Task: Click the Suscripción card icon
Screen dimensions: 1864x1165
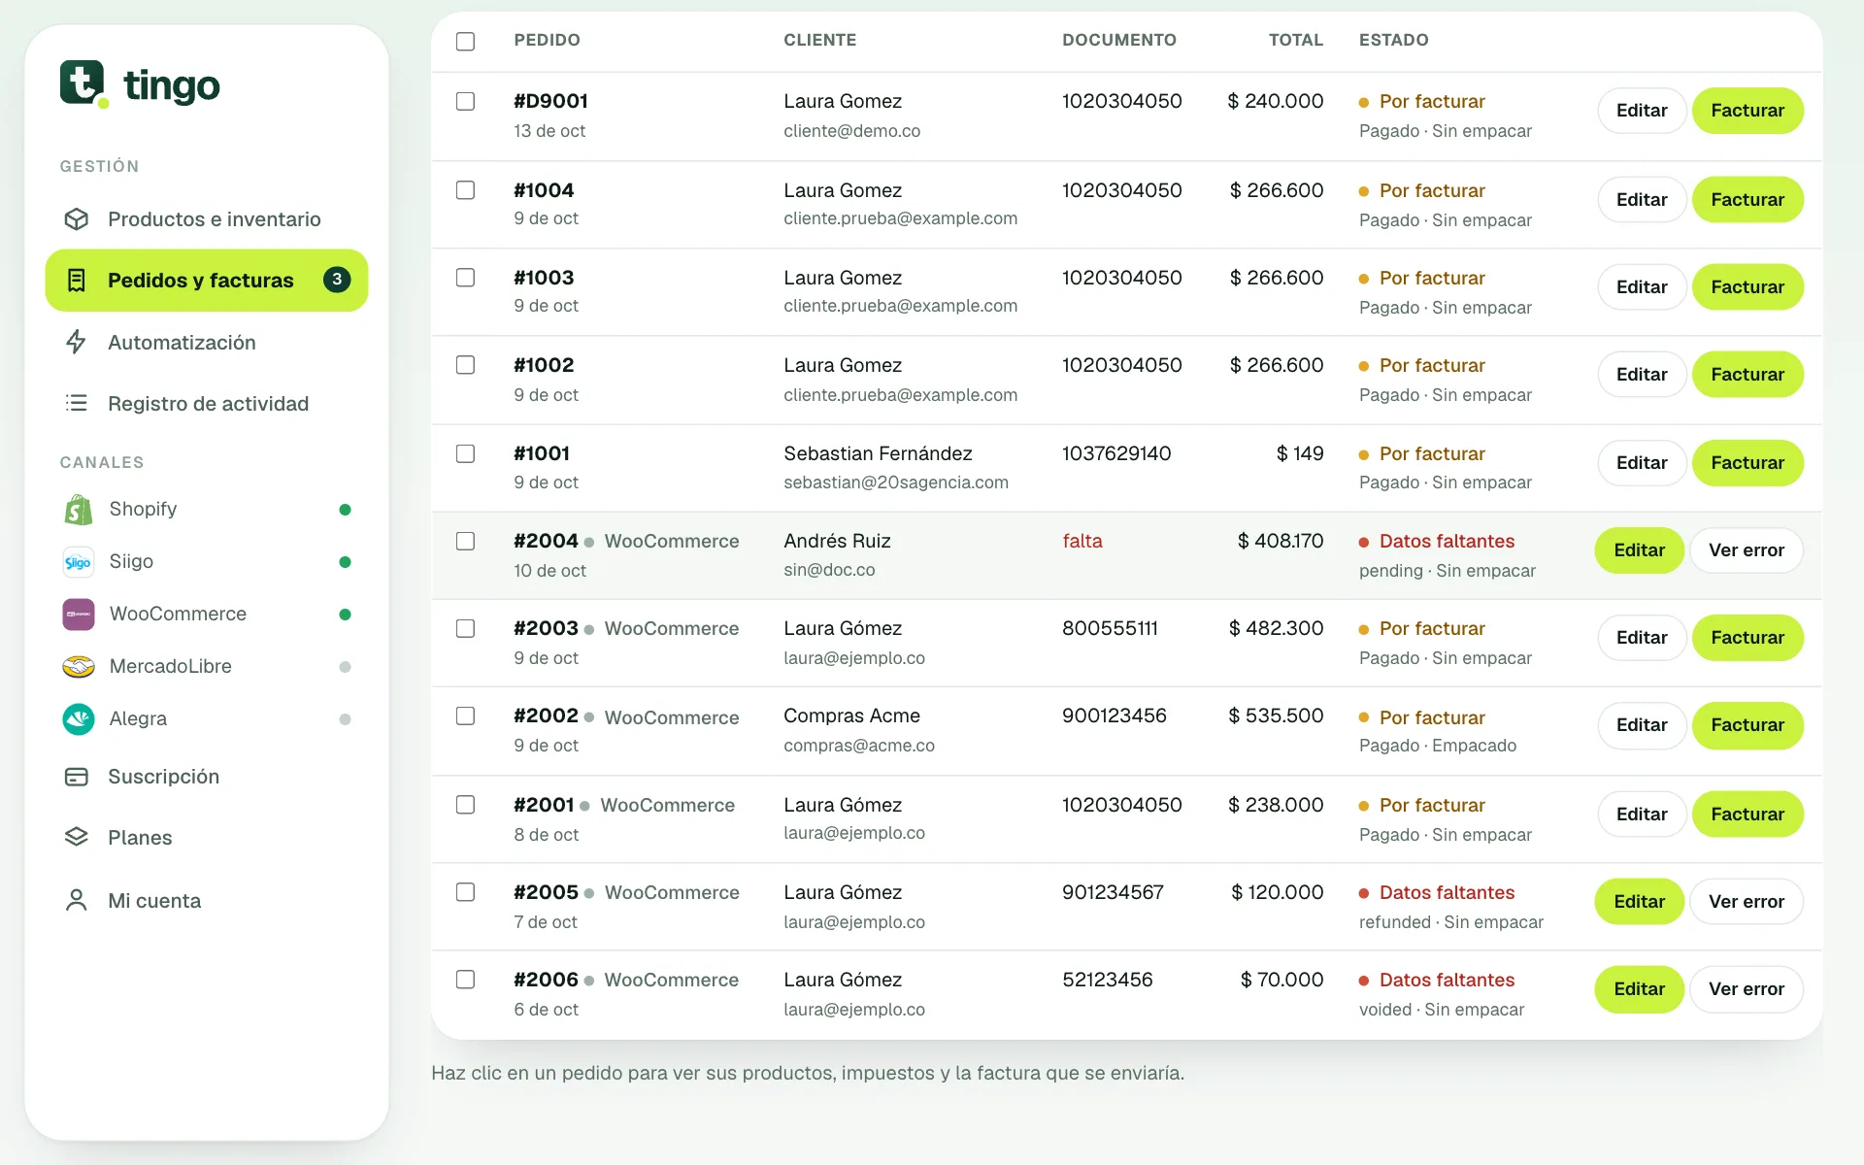Action: [x=77, y=777]
